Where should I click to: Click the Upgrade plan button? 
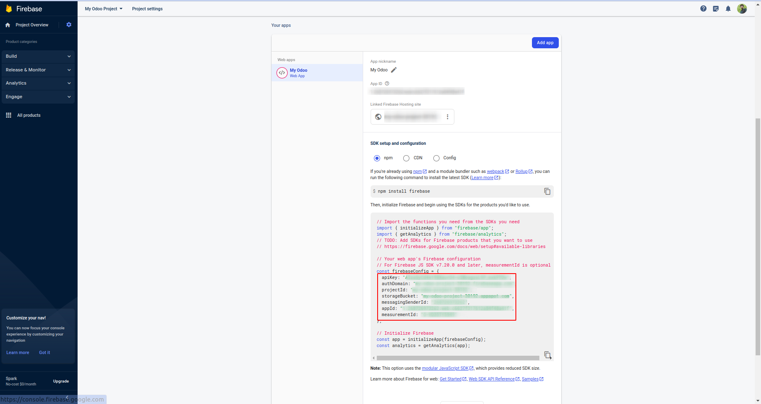(x=61, y=381)
